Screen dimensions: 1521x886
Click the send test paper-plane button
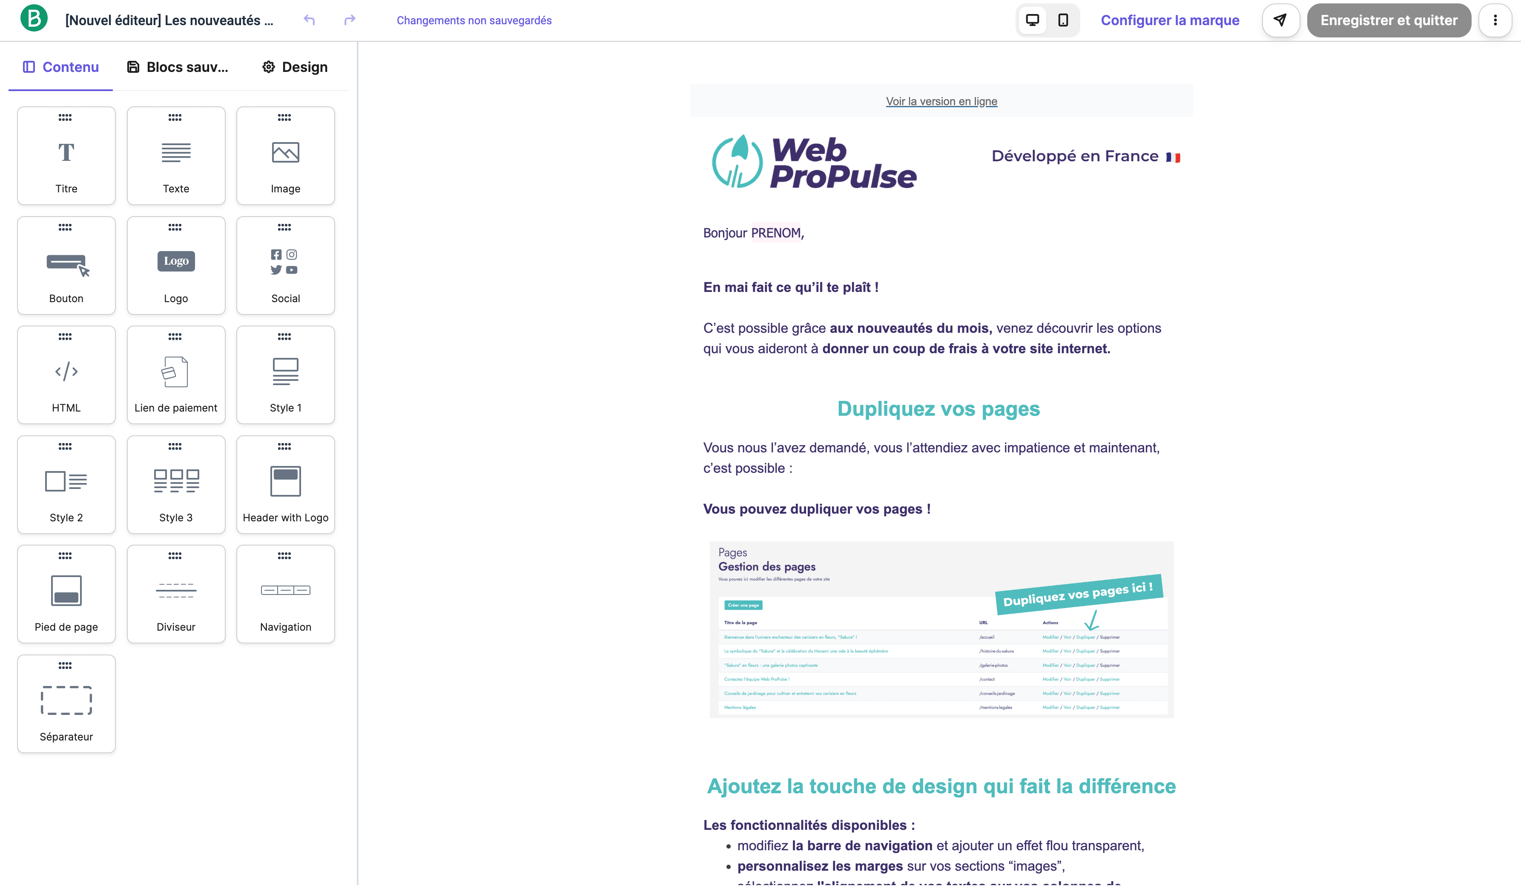coord(1280,20)
